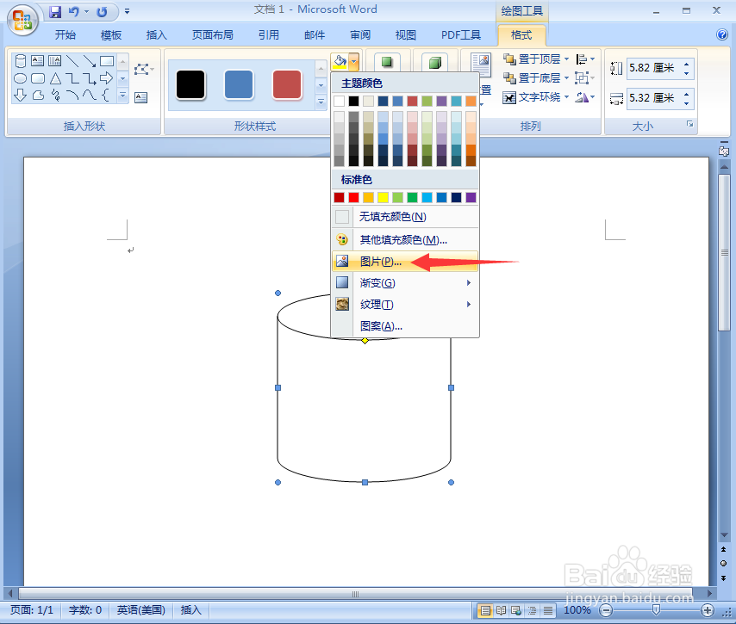
Task: Save document with Quick Access save icon
Action: coord(55,12)
